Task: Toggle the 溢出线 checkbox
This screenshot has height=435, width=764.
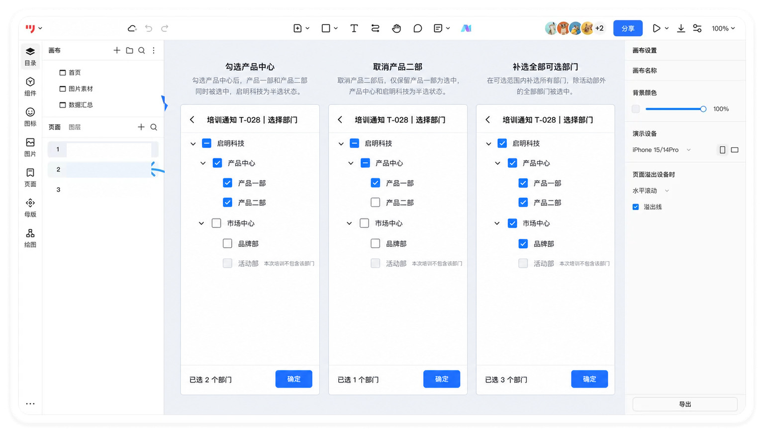Action: coord(636,207)
